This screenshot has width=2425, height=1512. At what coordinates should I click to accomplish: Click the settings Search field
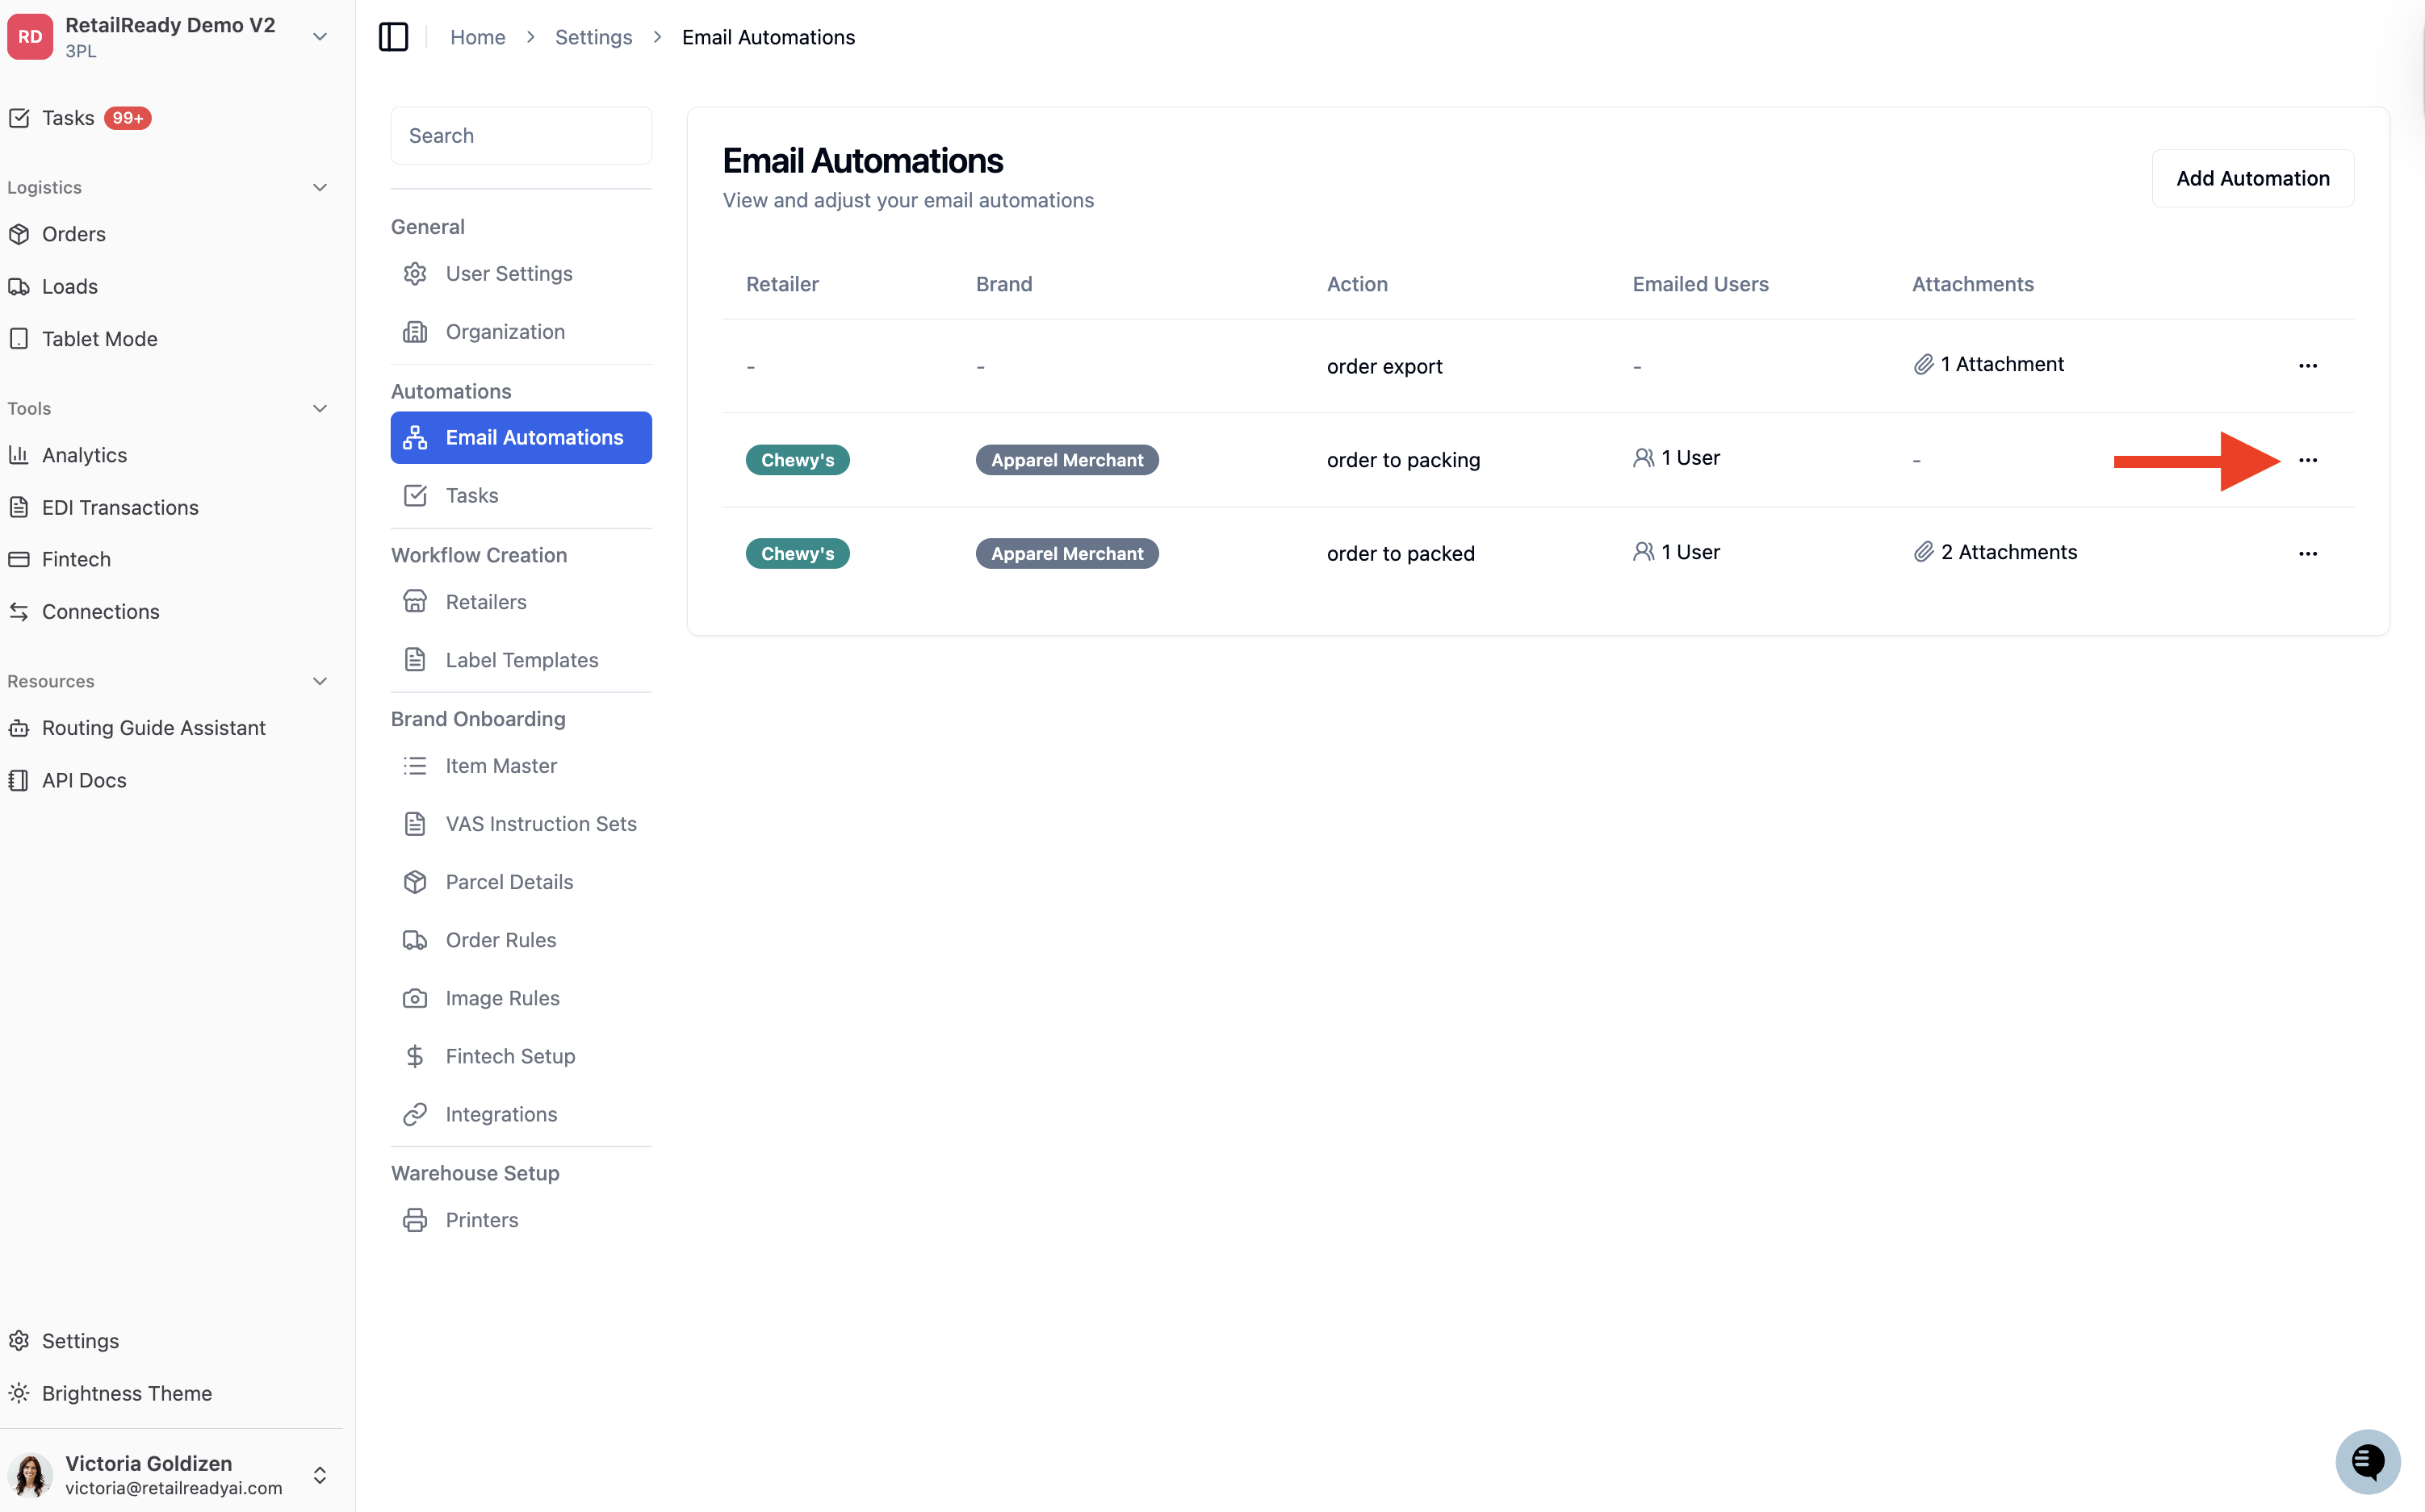pyautogui.click(x=521, y=136)
